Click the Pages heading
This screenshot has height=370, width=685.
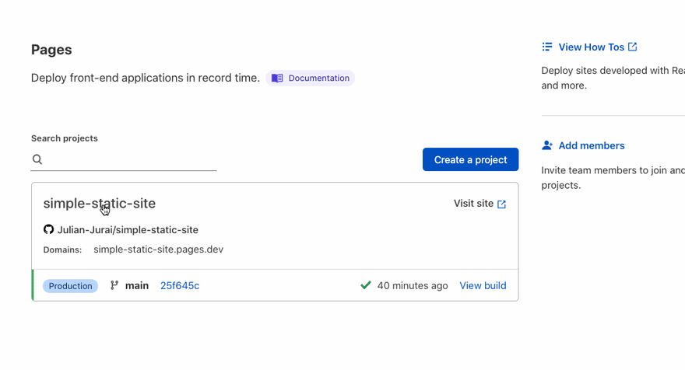point(51,50)
